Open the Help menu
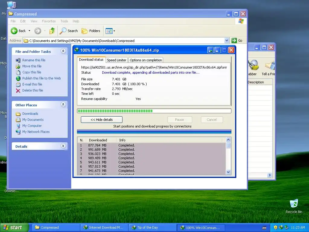Screen dimensions: 309x232 [x=76, y=21]
